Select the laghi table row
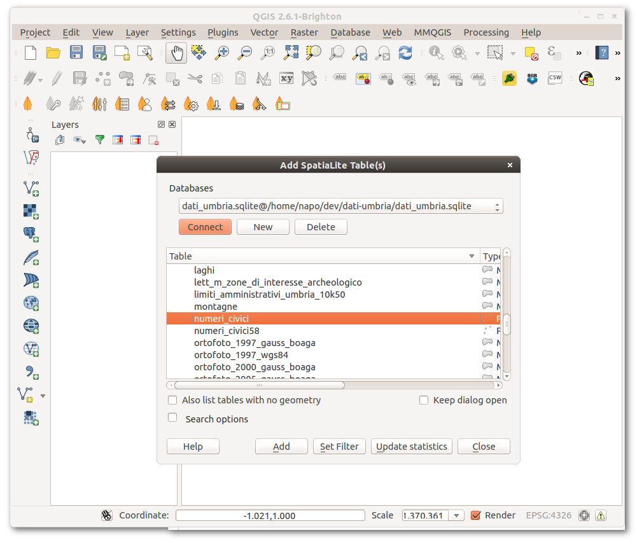The image size is (637, 542). click(333, 270)
